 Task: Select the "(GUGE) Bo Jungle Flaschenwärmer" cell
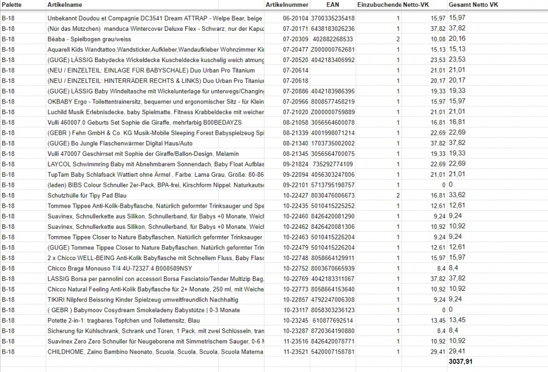120,143
